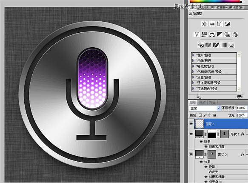This screenshot has width=248, height=183.
Task: Click the 填充 fill value field
Action: (242, 115)
